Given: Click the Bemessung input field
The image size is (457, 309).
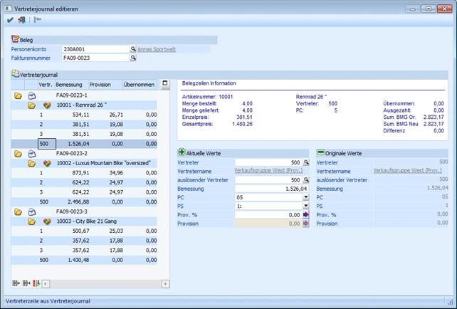Looking at the screenshot, I should (272, 189).
